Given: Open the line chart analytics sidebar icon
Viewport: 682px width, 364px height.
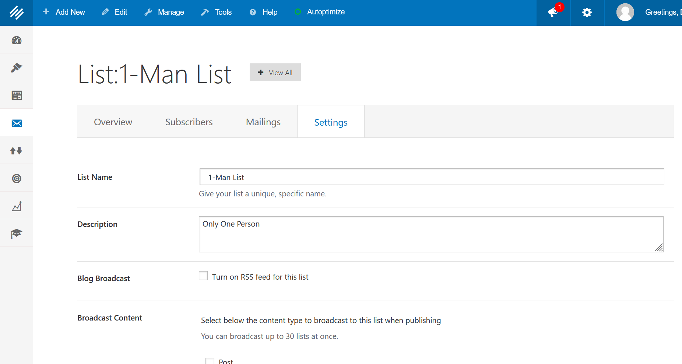Looking at the screenshot, I should pos(17,206).
